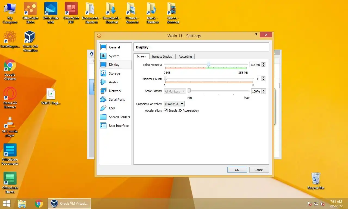Open the Serial Ports settings category
348x209 pixels.
115,99
